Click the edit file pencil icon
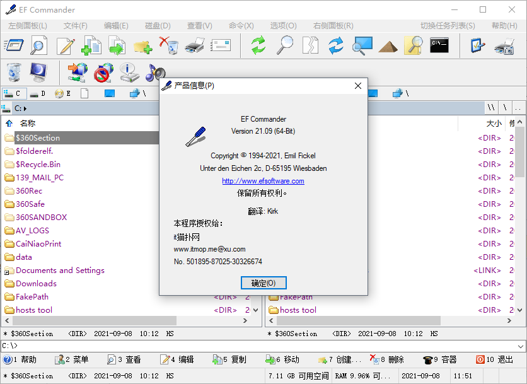The image size is (527, 384). 66,45
